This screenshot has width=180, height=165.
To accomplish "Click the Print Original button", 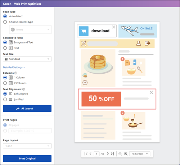I will (27, 159).
